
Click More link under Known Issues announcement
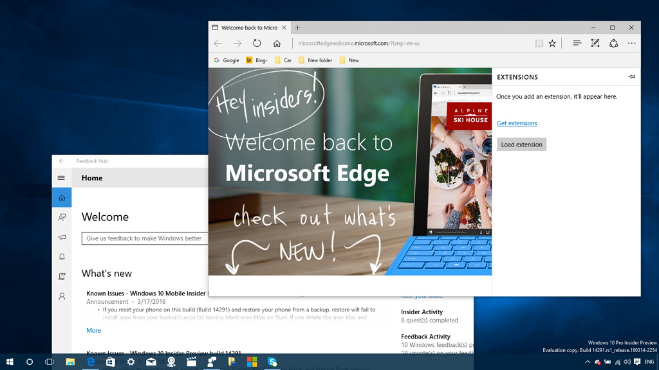(x=94, y=331)
